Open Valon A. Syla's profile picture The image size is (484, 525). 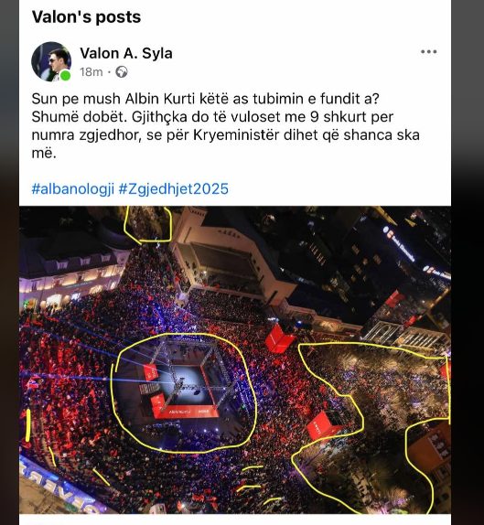[51, 61]
